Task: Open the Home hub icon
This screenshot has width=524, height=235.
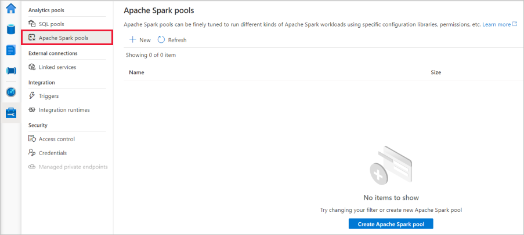Action: point(10,9)
